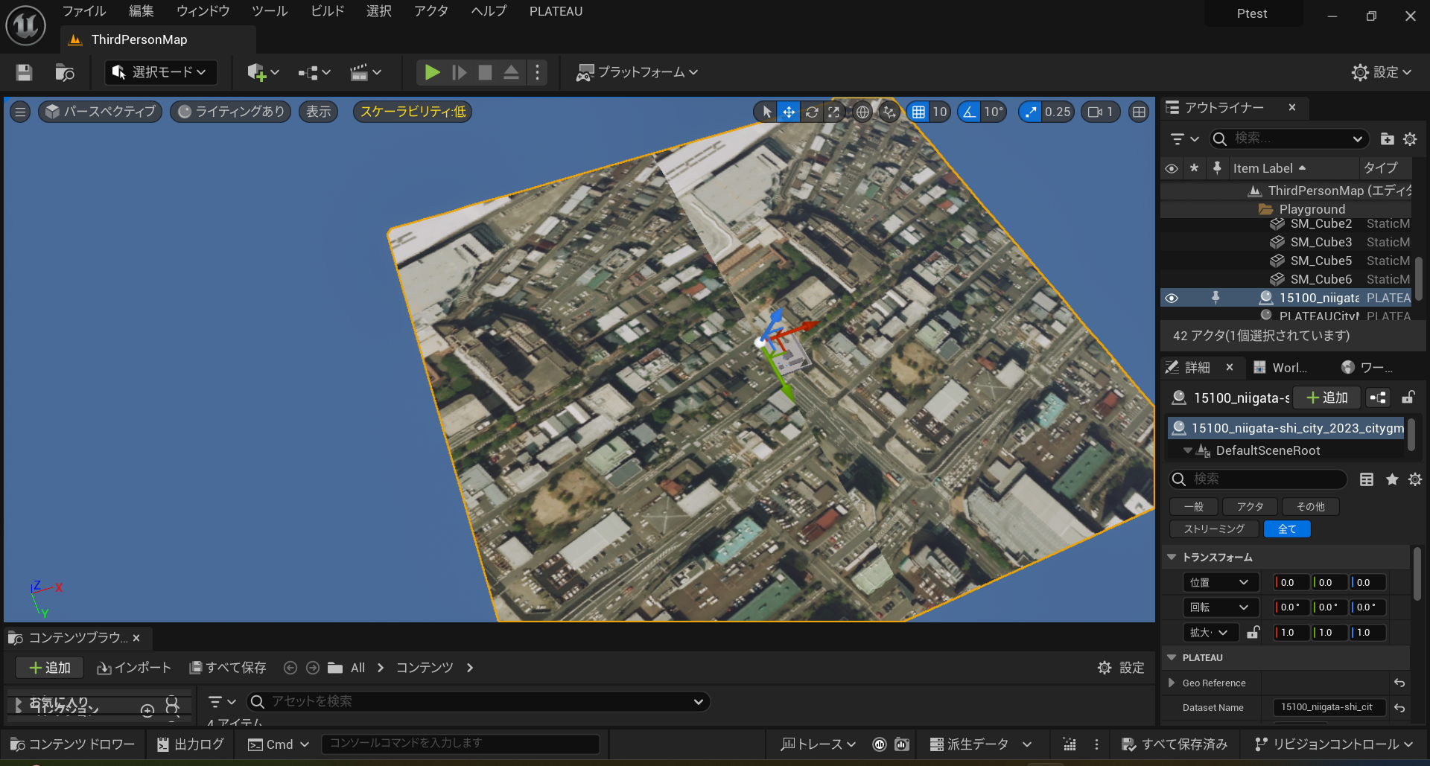Open the cinematics clapperboard menu
Screen dimensions: 1430x766
click(x=365, y=72)
